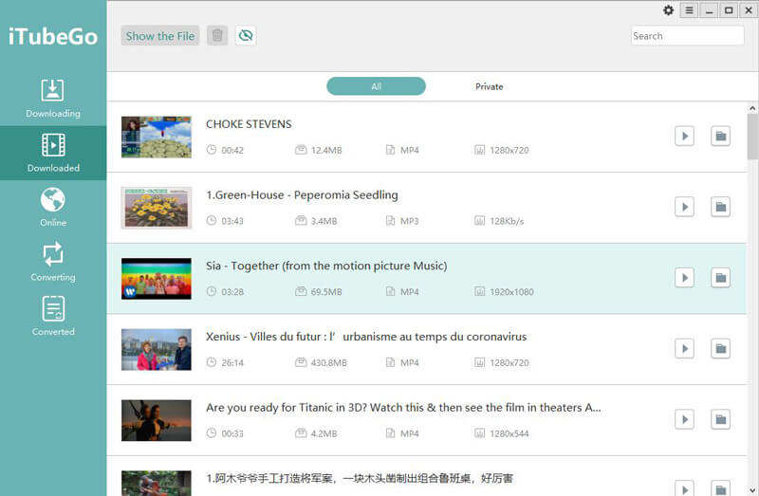Click the 00:33 duration value
The height and width of the screenshot is (496, 759).
coord(232,433)
